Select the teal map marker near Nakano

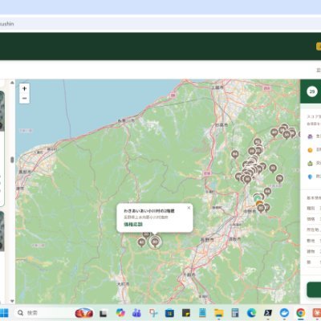tap(258, 197)
